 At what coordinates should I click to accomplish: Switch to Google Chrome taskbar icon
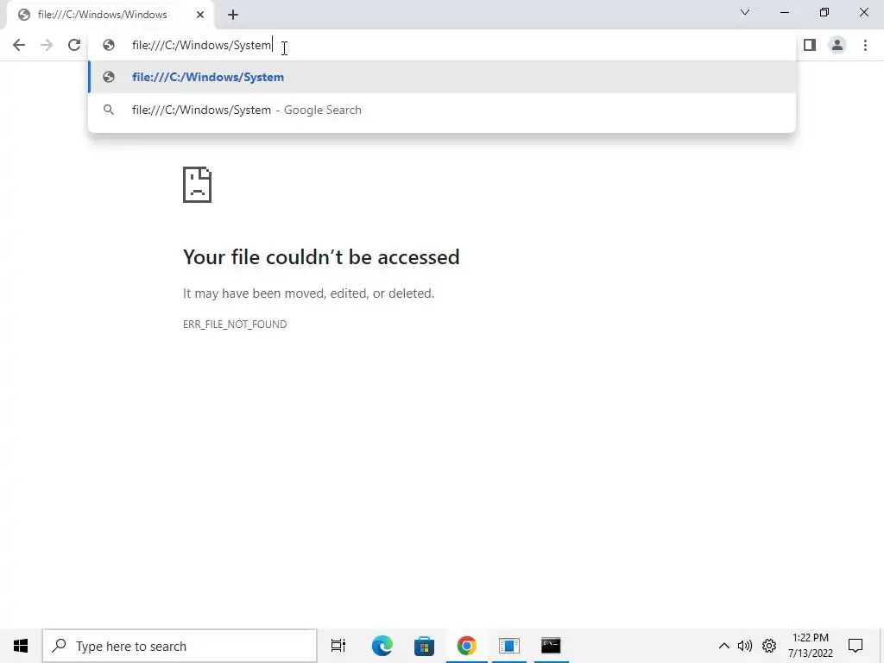click(467, 646)
